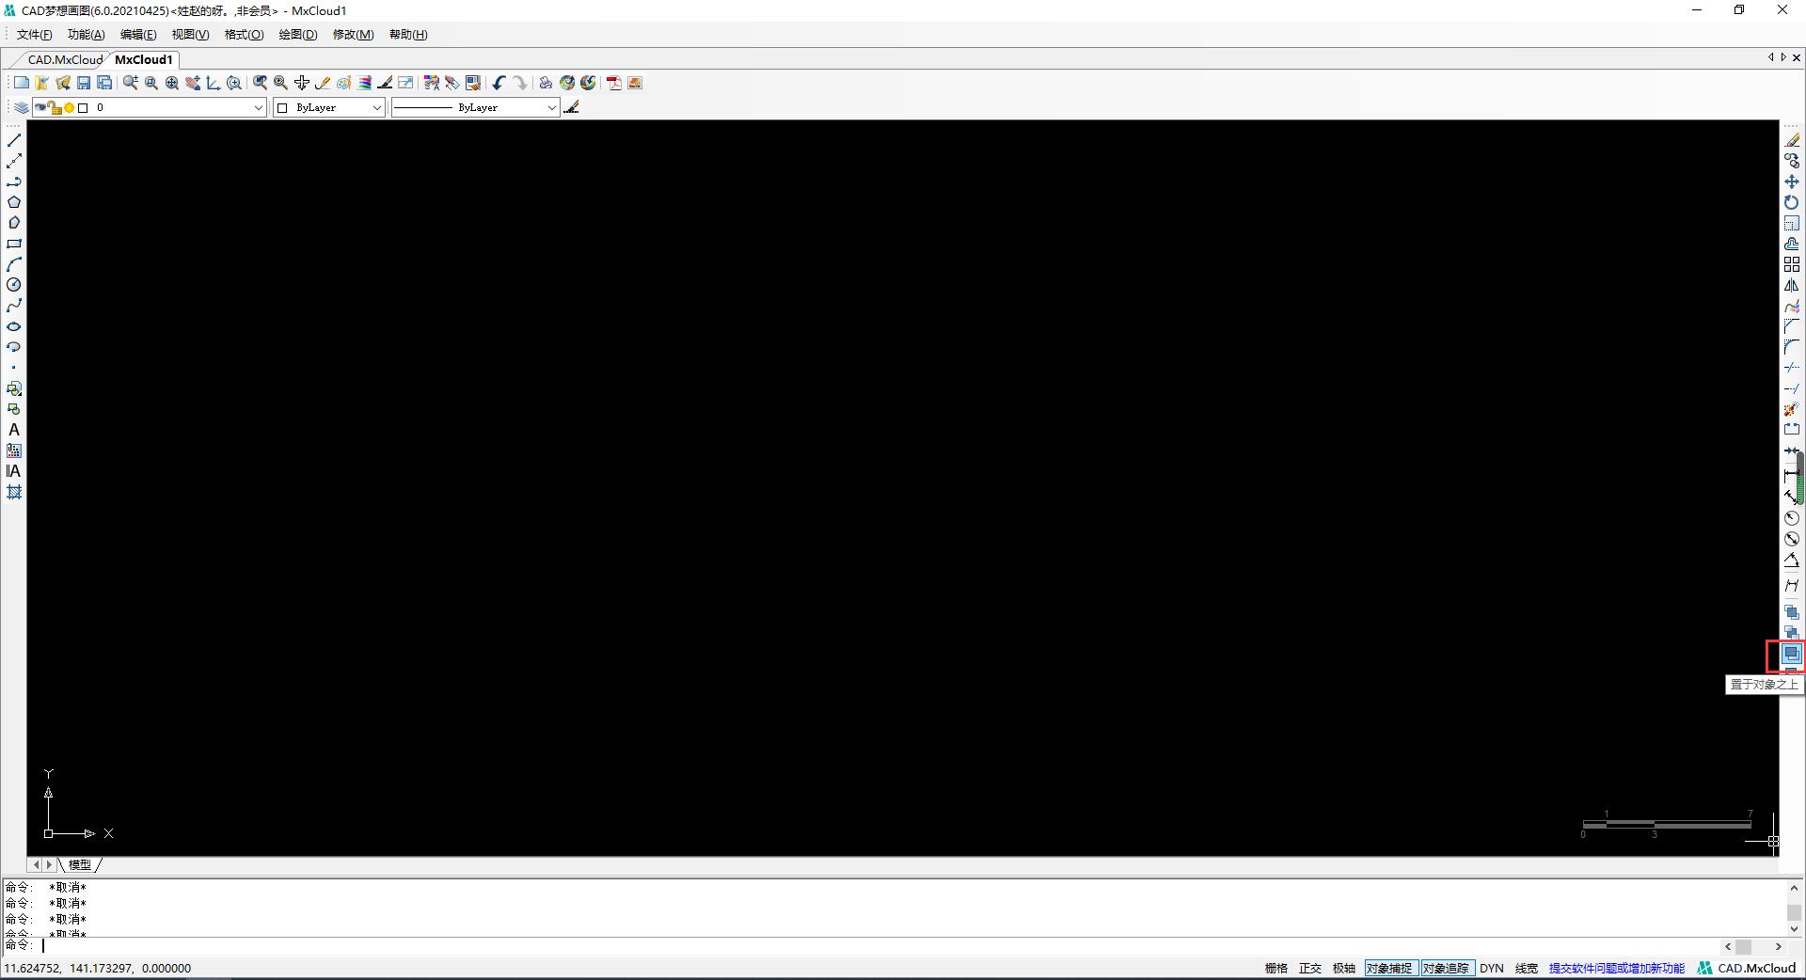Toggle 对象追踪 object tracking

point(1446,968)
